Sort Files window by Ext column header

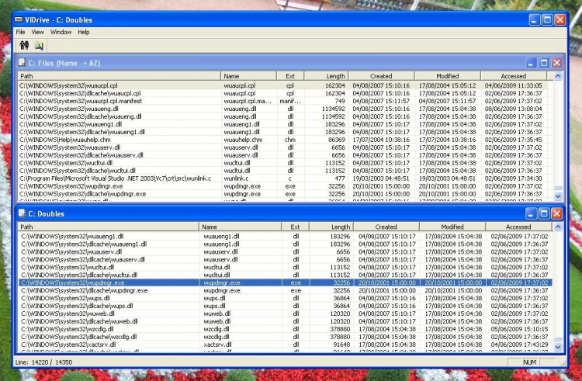tap(290, 76)
